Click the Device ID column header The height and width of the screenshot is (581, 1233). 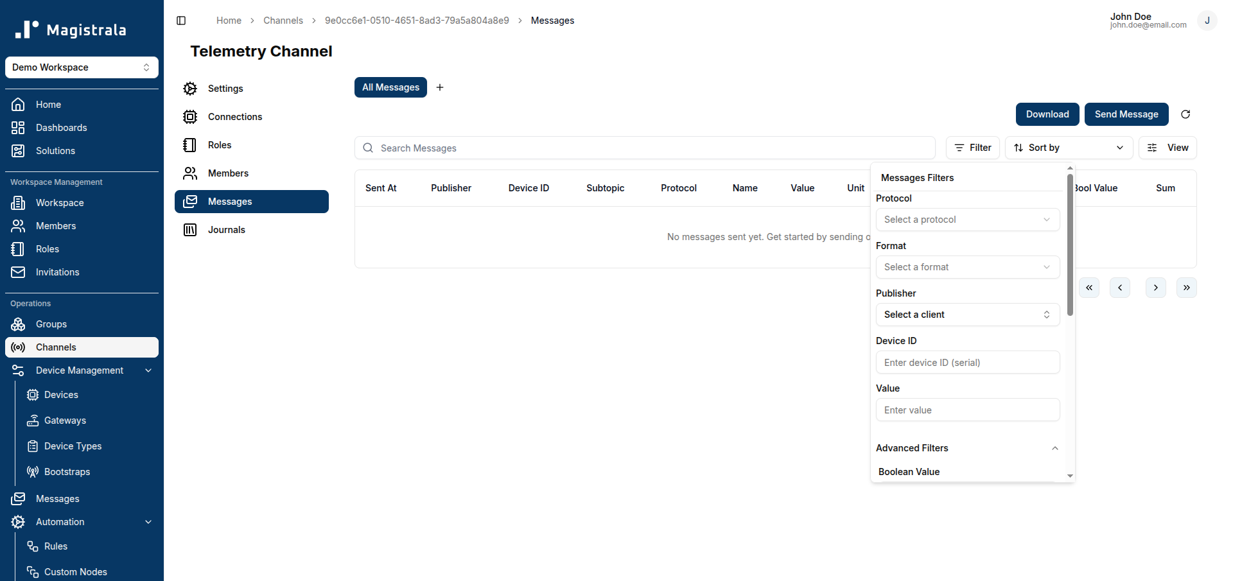click(529, 188)
